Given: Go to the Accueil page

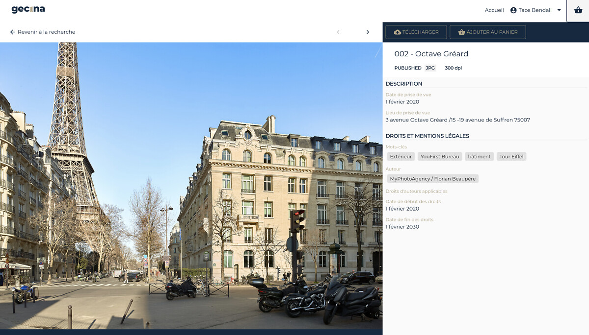Looking at the screenshot, I should click(494, 10).
